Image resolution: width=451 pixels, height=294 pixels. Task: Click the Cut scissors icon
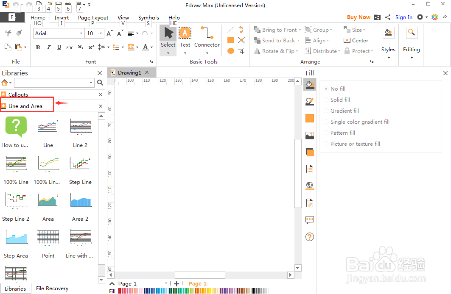point(8,33)
